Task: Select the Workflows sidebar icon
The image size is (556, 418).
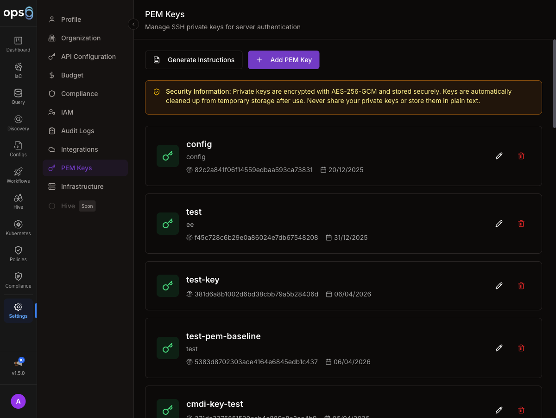Action: coord(18,174)
